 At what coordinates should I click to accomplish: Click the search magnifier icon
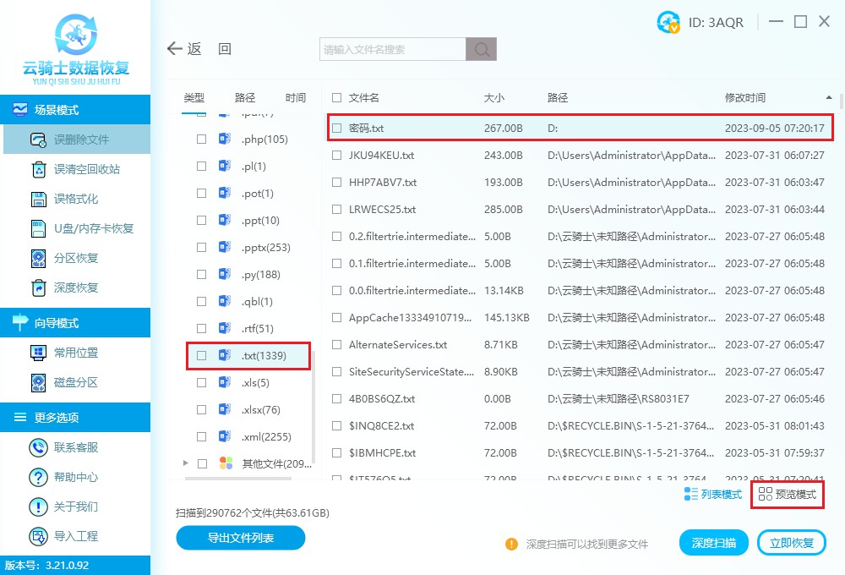482,50
